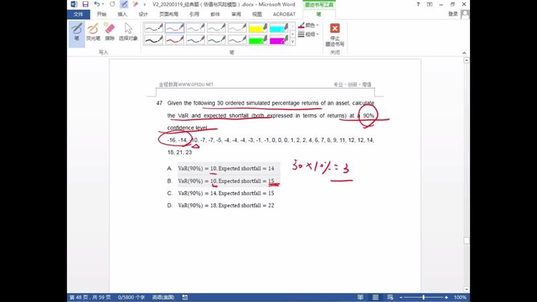Switch to Read Mode view
The image size is (537, 302).
360,297
